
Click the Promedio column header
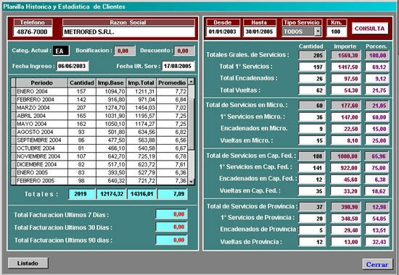click(172, 82)
